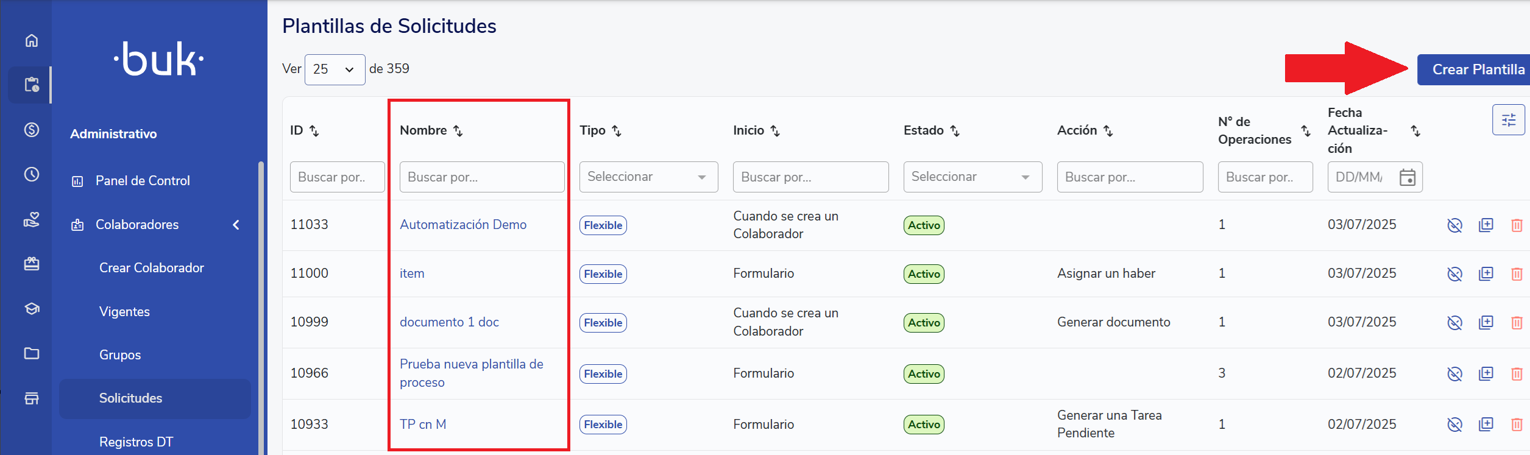Viewport: 1530px width, 455px height.
Task: Duplicate the item template row
Action: pos(1486,274)
